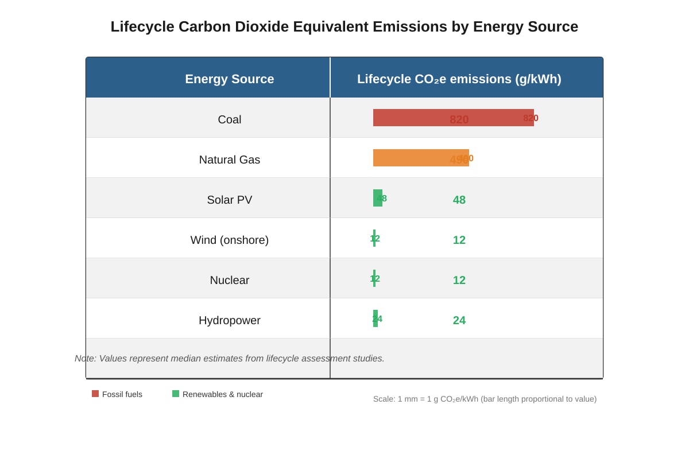
Task: Click the thin green Wind onshore bar
Action: tap(374, 238)
